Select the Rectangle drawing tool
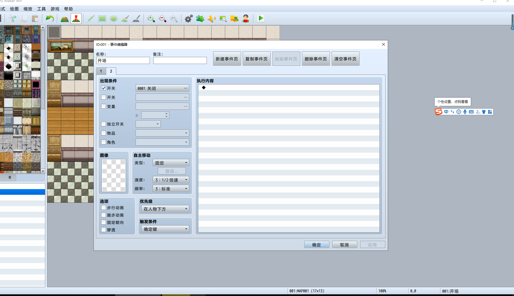Screen dimensions: 514x296 pyautogui.click(x=102, y=19)
